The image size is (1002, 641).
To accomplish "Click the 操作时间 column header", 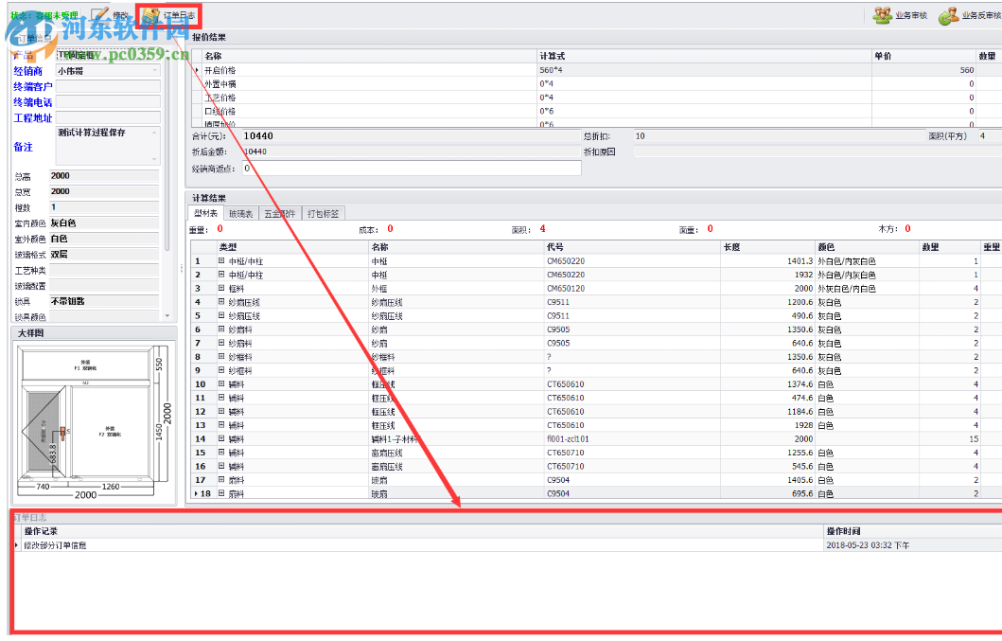I will coord(912,531).
